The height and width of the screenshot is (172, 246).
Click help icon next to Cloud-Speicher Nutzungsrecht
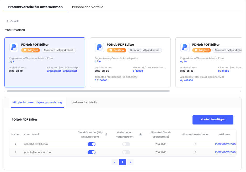106,134
